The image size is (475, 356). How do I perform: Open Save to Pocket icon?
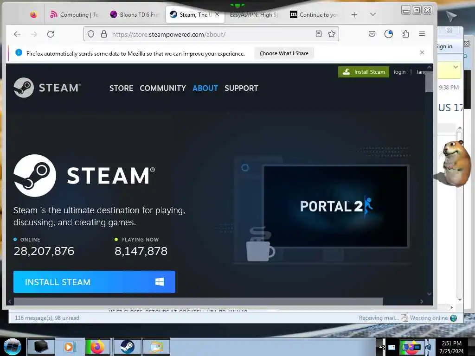[x=372, y=34]
